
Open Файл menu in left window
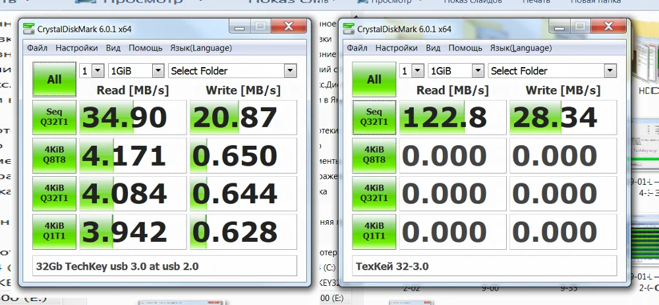point(38,48)
